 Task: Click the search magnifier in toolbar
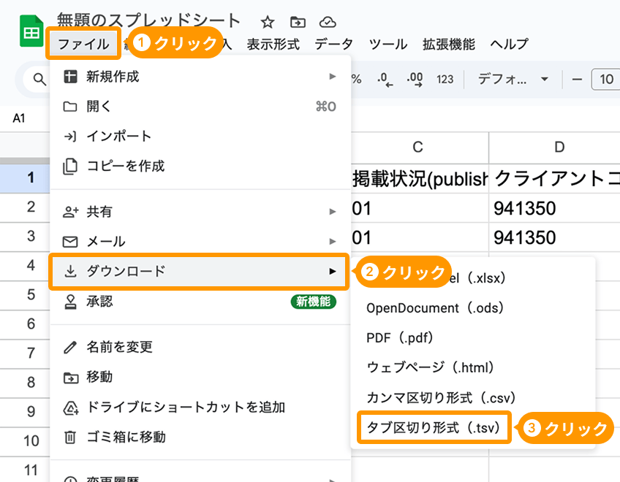[x=39, y=80]
